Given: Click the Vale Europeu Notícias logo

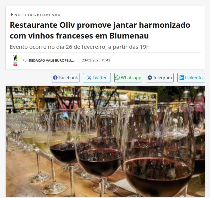Looking at the screenshot, I should pos(15,61).
